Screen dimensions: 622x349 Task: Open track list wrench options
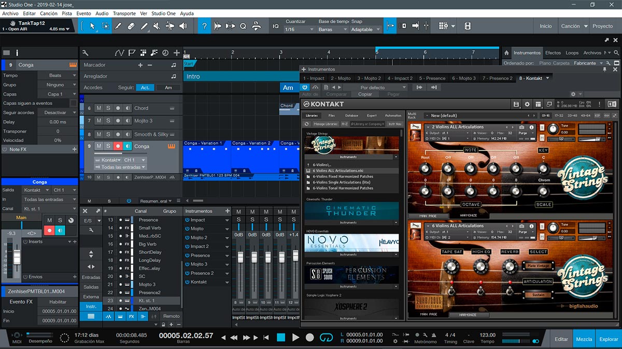(x=86, y=53)
